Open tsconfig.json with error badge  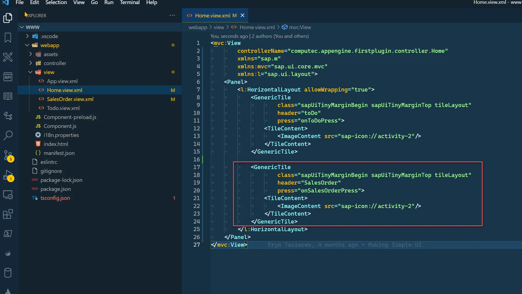point(55,198)
